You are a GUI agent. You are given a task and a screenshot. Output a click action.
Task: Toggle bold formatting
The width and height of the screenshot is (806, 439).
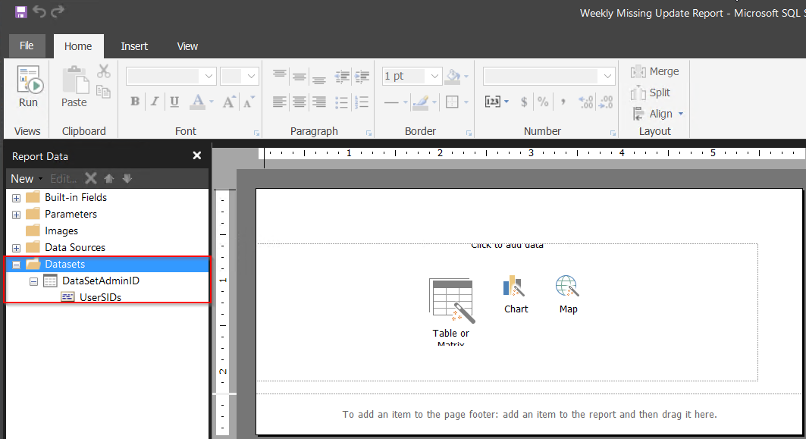pos(135,102)
